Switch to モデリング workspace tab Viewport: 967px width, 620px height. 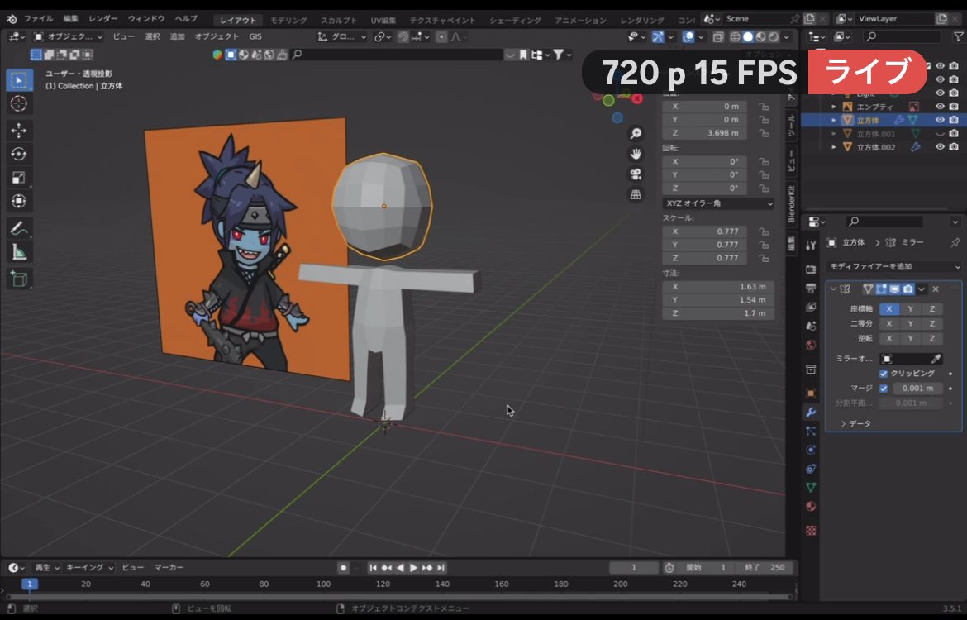coord(288,21)
